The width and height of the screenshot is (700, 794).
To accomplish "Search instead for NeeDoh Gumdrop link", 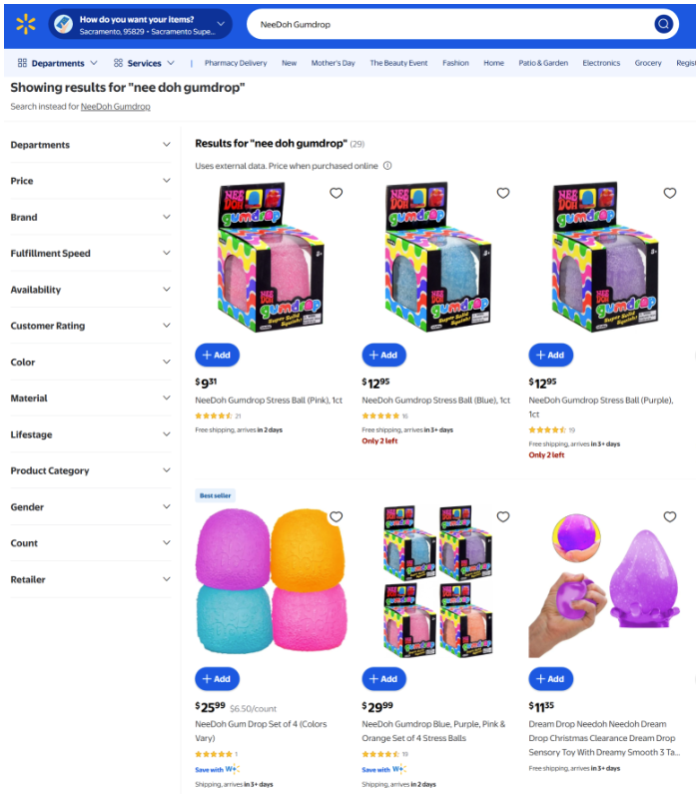I will 116,106.
